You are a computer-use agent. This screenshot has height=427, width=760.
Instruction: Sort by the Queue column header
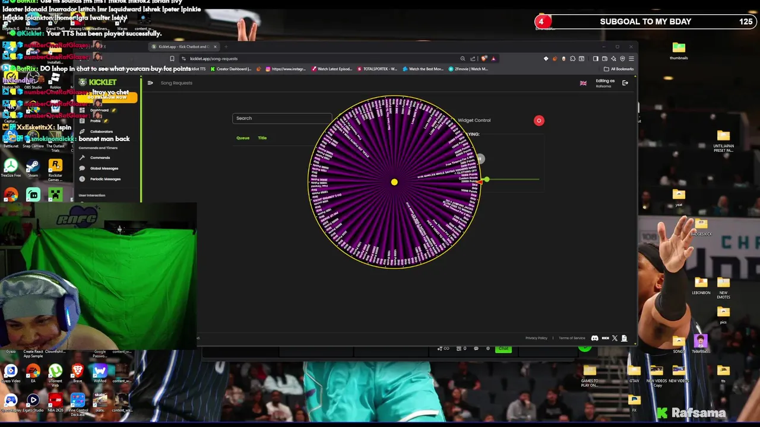coord(243,138)
